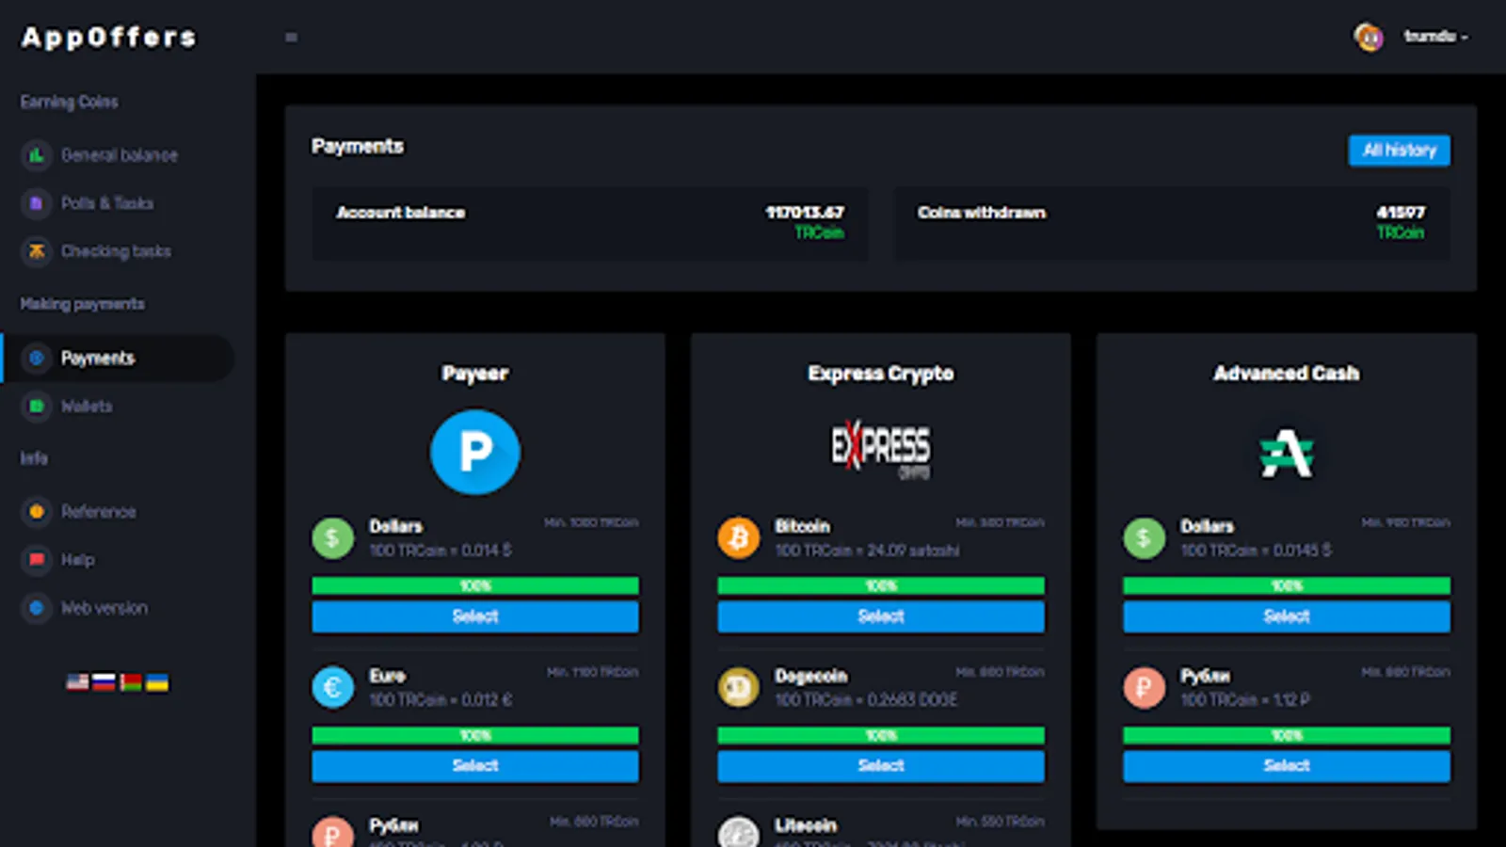Click the Dogecoin DOGE rate text
Image resolution: width=1506 pixels, height=847 pixels.
coord(866,700)
